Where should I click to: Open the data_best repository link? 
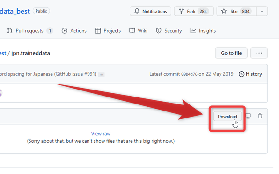15,11
